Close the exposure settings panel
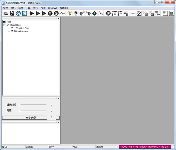Viewport: 176px width, 150px height. [58, 98]
